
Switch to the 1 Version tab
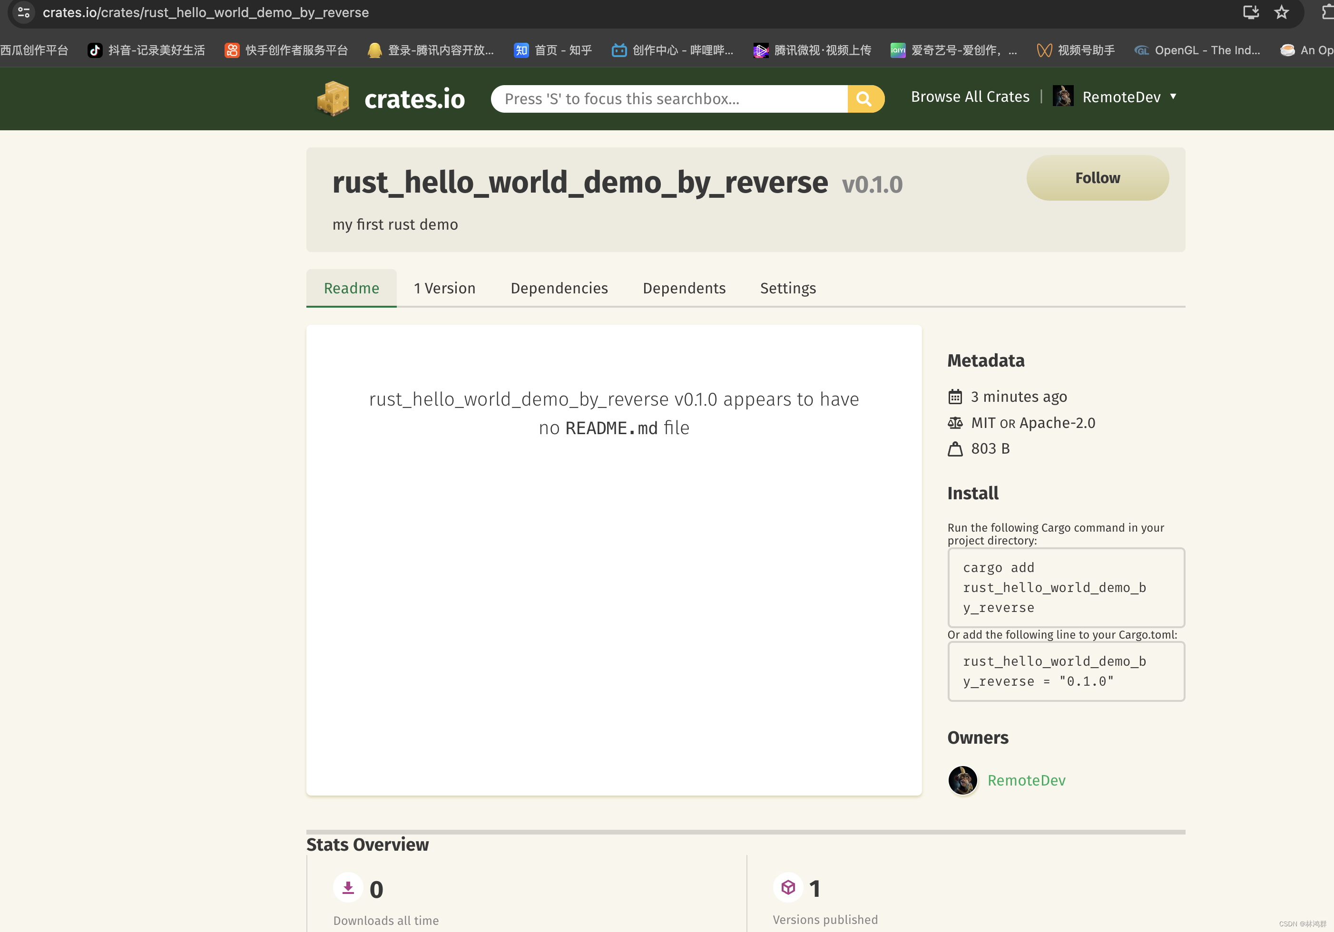444,288
